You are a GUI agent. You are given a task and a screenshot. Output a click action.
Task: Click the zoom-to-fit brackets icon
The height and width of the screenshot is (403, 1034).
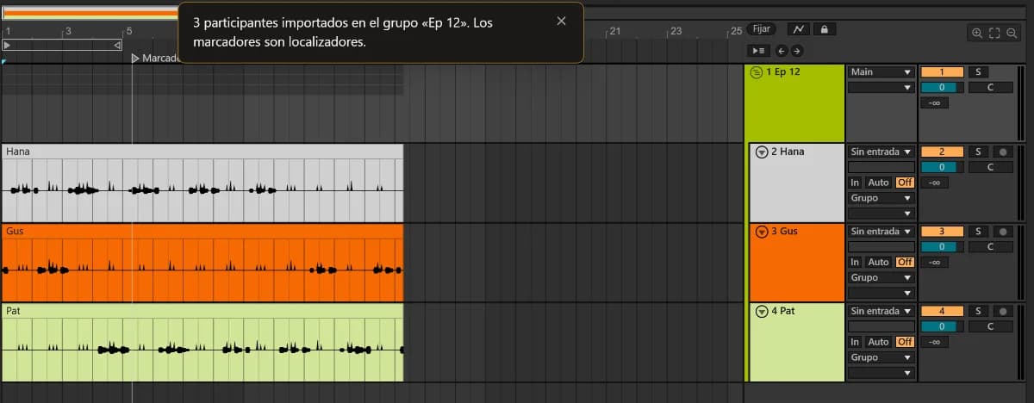coord(994,33)
